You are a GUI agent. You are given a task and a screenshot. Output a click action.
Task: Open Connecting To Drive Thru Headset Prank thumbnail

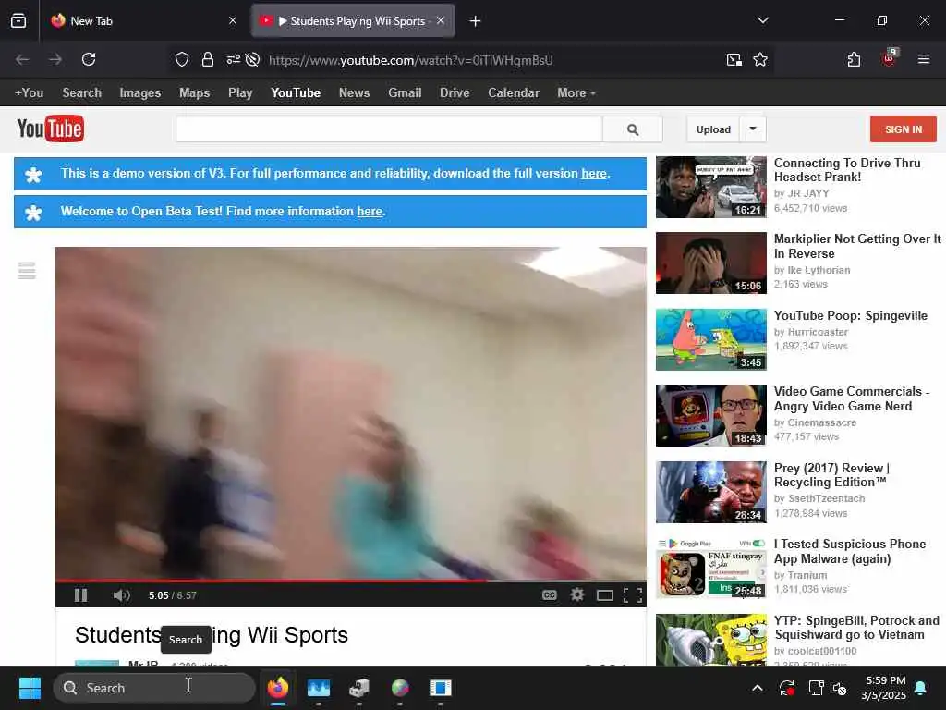(711, 187)
